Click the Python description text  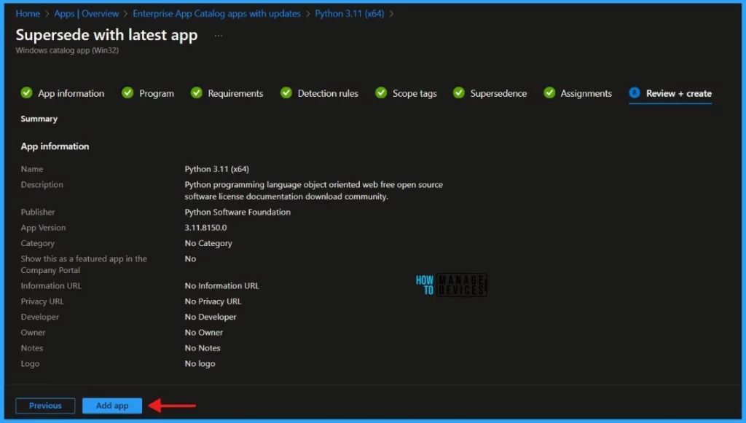tap(313, 191)
